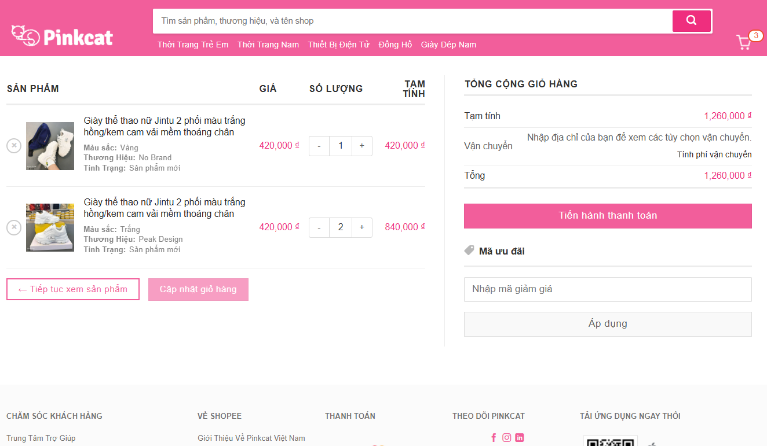Click the Pinkcat logo

[x=62, y=36]
